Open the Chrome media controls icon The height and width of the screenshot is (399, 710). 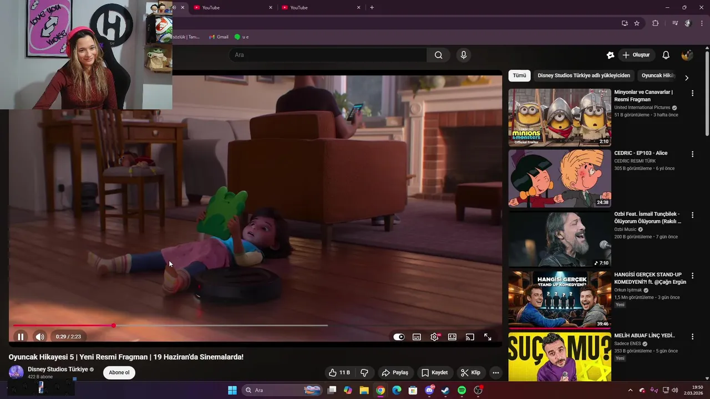tap(675, 23)
